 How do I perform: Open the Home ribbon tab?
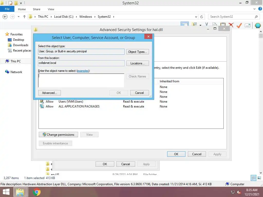(22, 9)
